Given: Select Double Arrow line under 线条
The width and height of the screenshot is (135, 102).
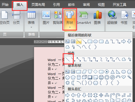Looking at the screenshot, I should pos(79,59).
